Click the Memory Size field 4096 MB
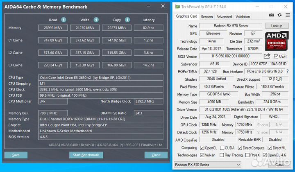 (x=214, y=102)
